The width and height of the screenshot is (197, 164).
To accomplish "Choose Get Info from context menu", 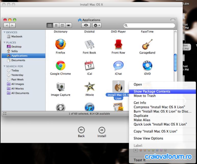I will click(162, 103).
